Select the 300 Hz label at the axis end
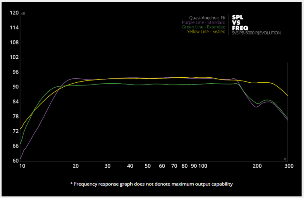304x198 pixels. (x=288, y=166)
